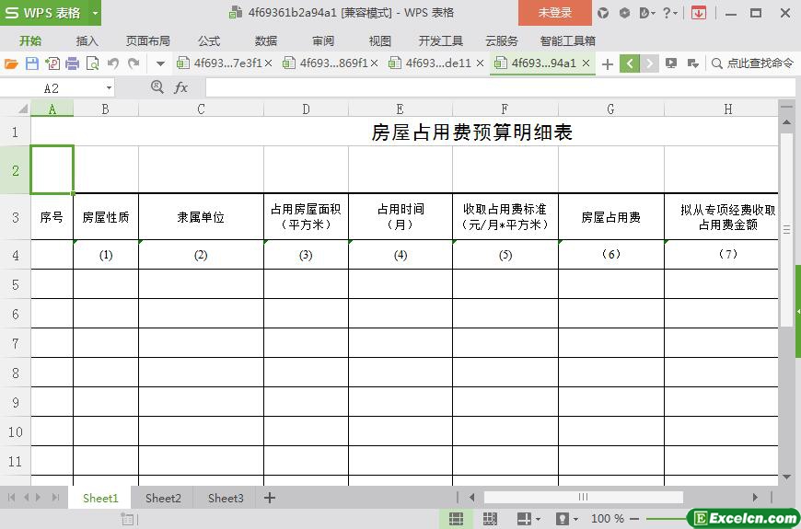Open the 公式 ribbon tab

point(209,40)
